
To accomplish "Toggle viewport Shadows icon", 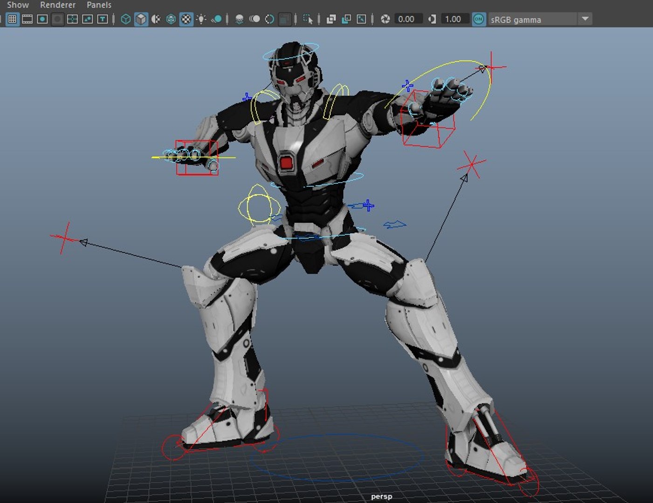I will [x=216, y=19].
